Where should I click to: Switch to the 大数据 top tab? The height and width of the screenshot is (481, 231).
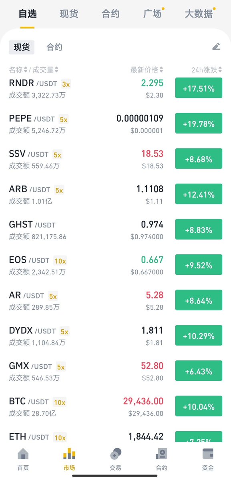click(x=199, y=14)
